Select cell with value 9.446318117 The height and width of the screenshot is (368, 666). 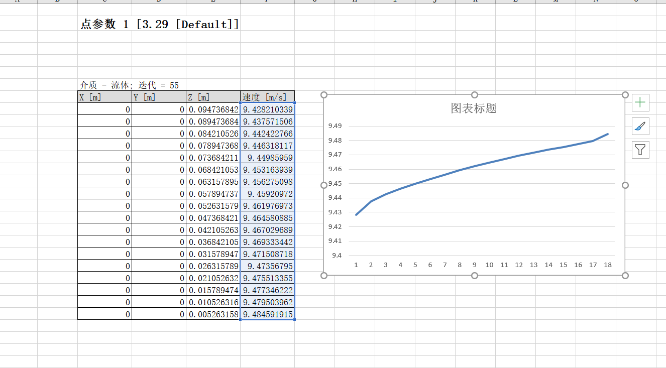pos(267,146)
